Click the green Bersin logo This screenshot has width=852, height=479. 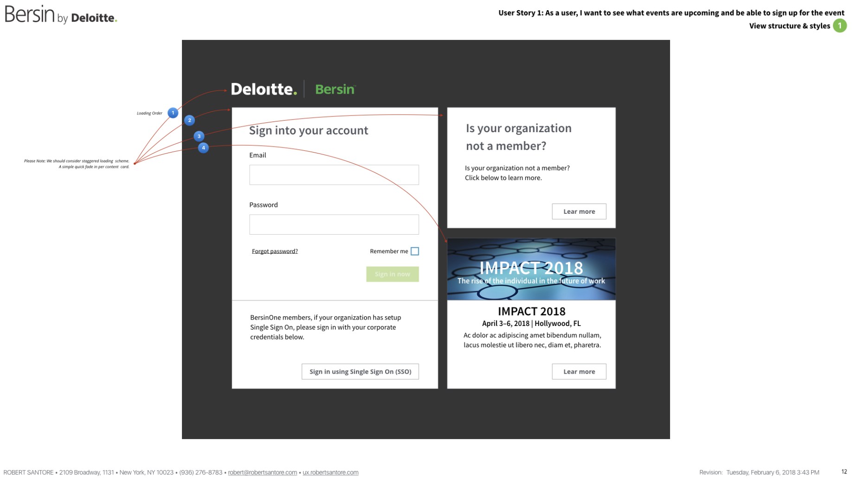pyautogui.click(x=335, y=89)
